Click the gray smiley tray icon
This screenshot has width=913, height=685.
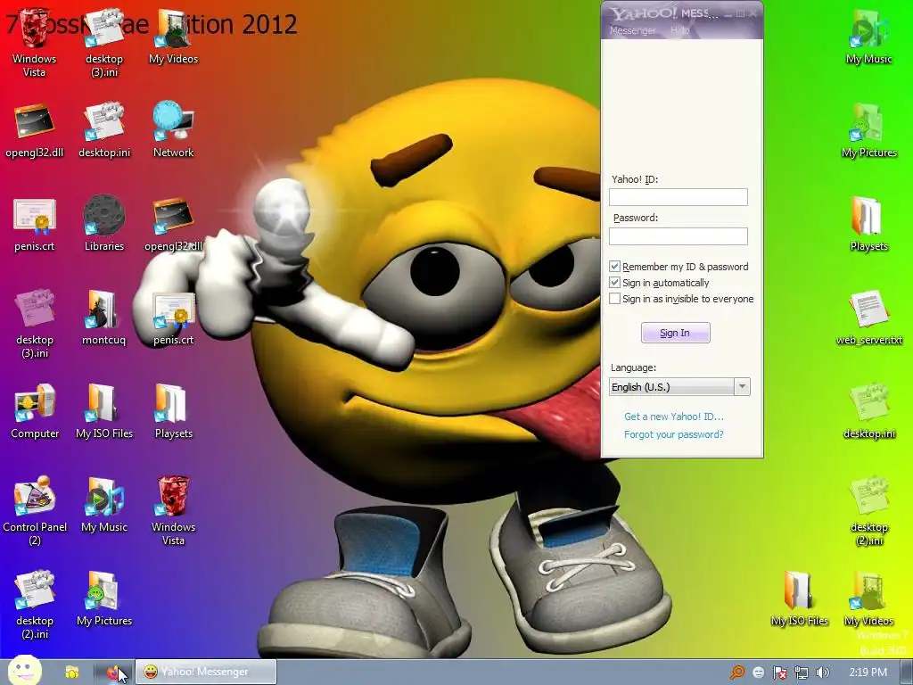[758, 673]
